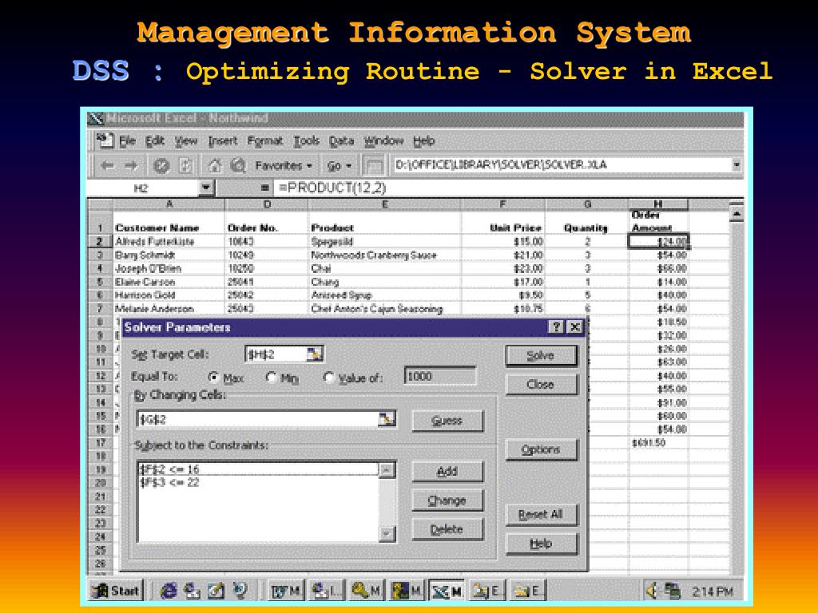Image resolution: width=818 pixels, height=613 pixels.
Task: Open the Insert menu
Action: 223,140
